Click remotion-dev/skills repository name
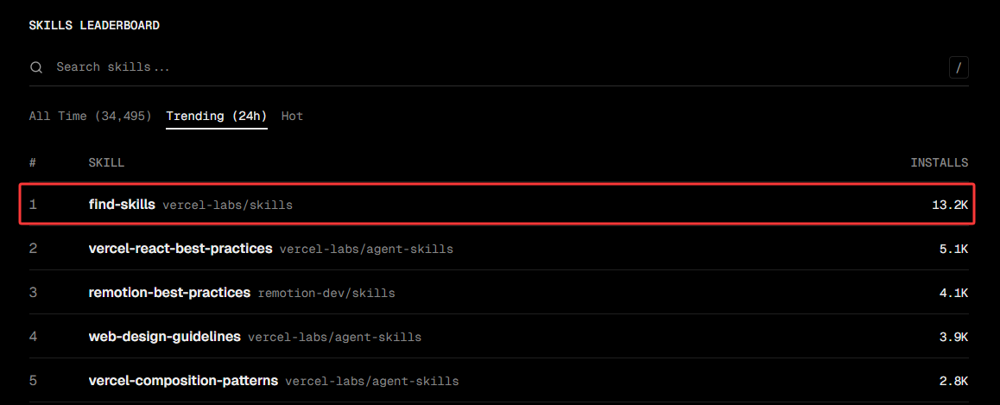Viewport: 1000px width, 405px height. point(326,294)
